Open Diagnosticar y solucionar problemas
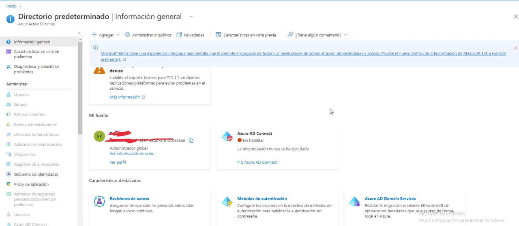This screenshot has height=226, width=519. click(39, 69)
